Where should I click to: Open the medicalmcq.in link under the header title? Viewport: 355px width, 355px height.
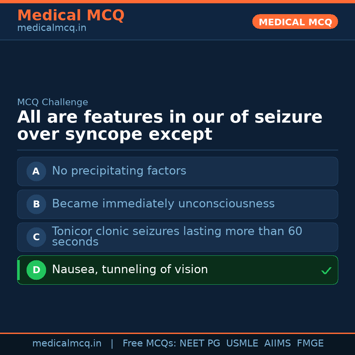click(52, 28)
